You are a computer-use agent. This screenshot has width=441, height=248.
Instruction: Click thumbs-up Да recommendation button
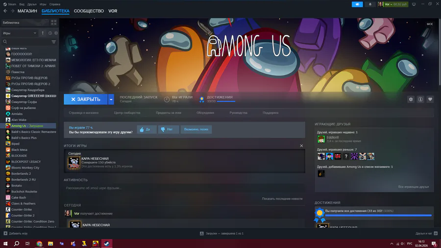coord(147,129)
